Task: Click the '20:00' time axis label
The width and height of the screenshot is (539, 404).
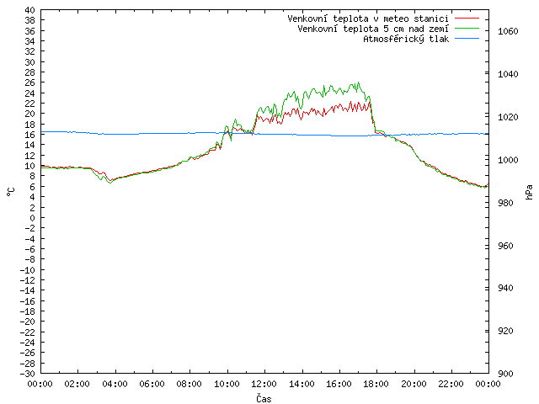Action: click(414, 384)
